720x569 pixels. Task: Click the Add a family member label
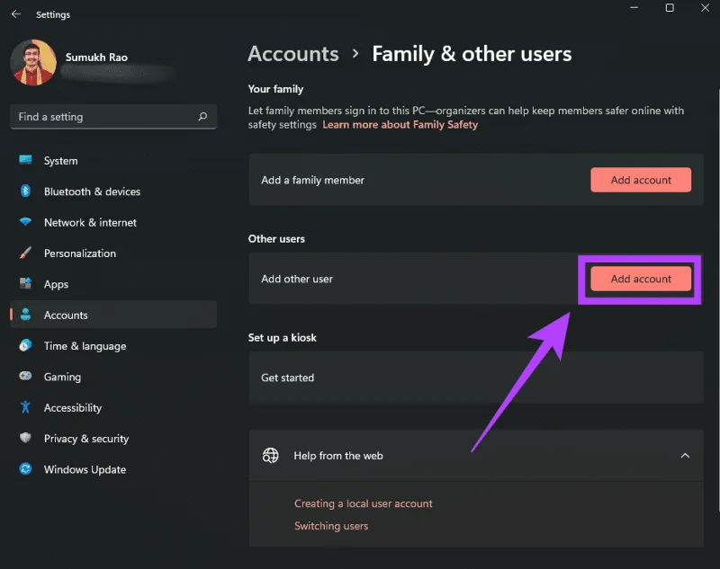(x=312, y=180)
